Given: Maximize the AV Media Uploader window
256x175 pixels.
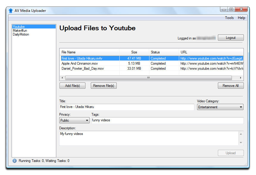Looking at the screenshot, I should pyautogui.click(x=231, y=9).
